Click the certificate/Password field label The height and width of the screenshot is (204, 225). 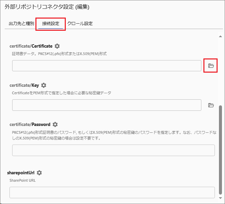click(30, 124)
